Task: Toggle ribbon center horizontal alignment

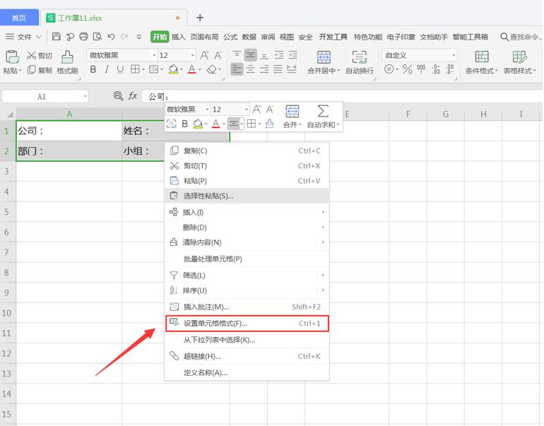Action: [x=251, y=69]
